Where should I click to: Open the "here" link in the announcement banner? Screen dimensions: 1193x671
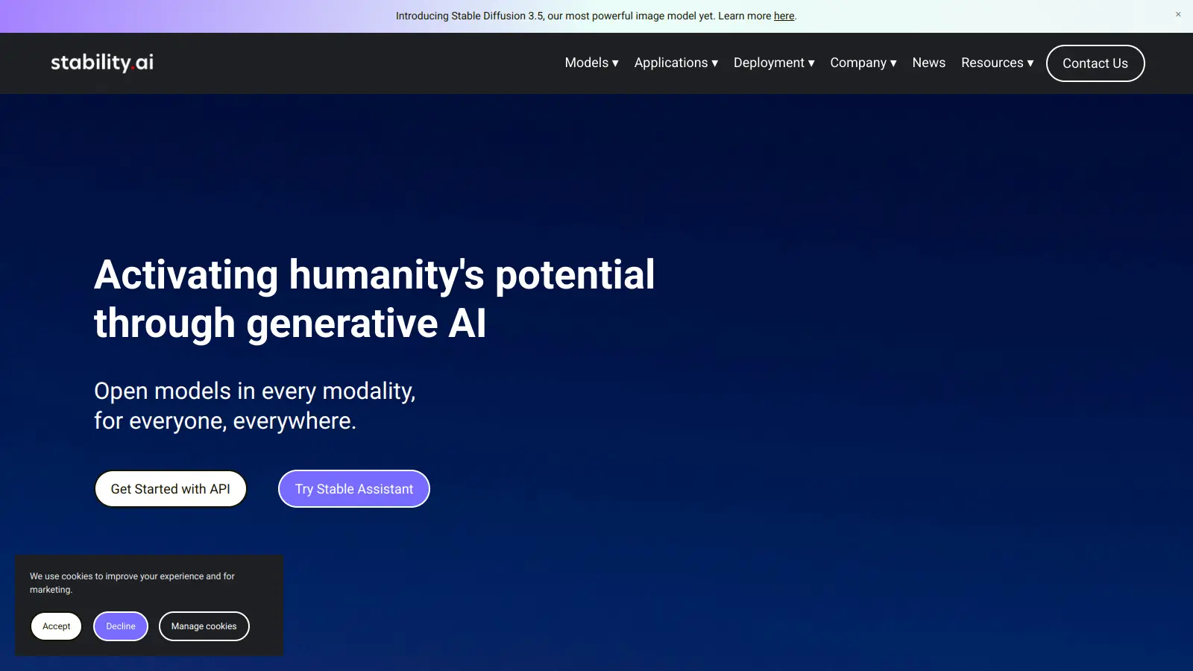(x=784, y=16)
